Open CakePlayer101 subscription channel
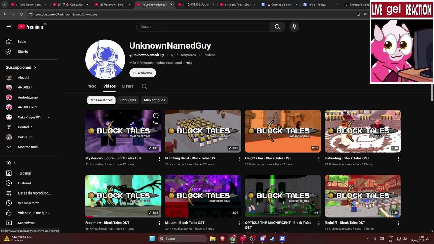Image resolution: width=434 pixels, height=244 pixels. pyautogui.click(x=30, y=117)
